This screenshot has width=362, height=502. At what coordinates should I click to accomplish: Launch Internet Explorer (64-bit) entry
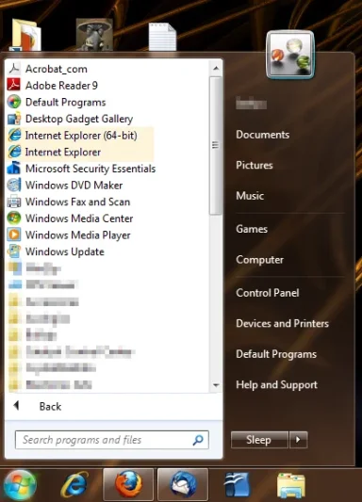point(81,136)
